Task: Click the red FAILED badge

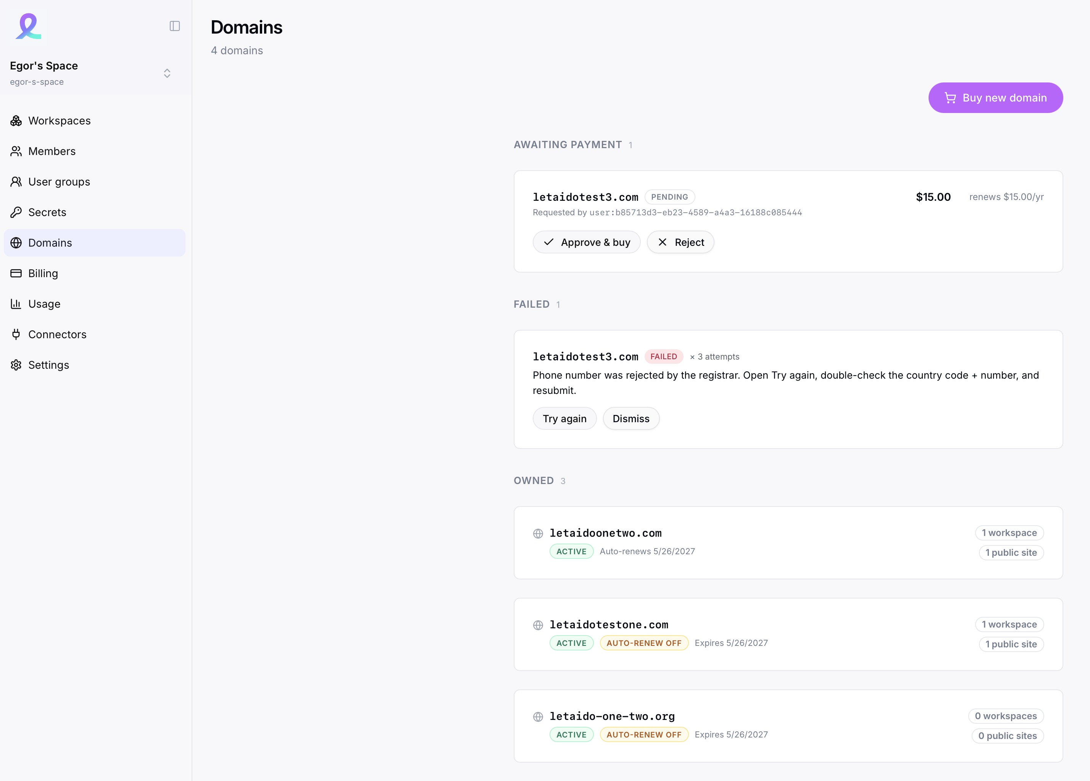Action: tap(664, 357)
